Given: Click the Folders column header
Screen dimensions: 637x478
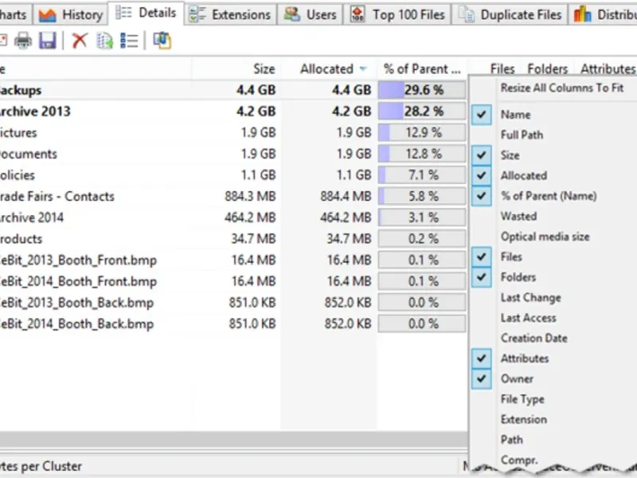Looking at the screenshot, I should [547, 69].
